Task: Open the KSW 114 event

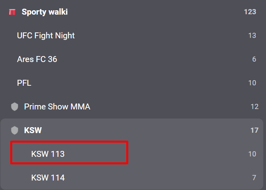Action: pyautogui.click(x=48, y=178)
